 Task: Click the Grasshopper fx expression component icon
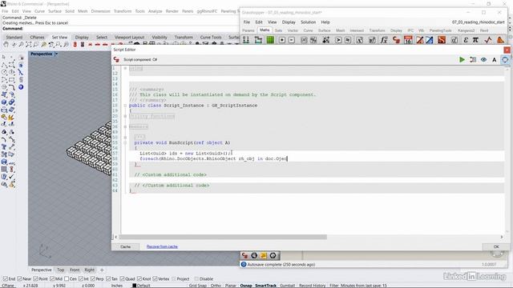[384, 40]
